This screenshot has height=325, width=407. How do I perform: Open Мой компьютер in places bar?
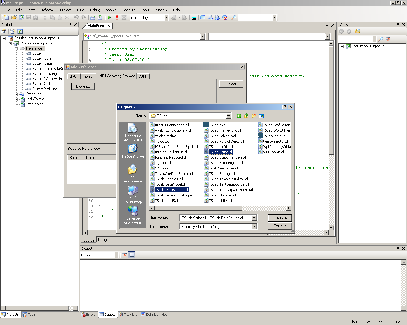133,195
